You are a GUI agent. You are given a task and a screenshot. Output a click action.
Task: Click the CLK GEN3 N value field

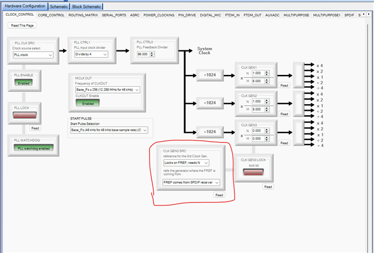(258, 131)
